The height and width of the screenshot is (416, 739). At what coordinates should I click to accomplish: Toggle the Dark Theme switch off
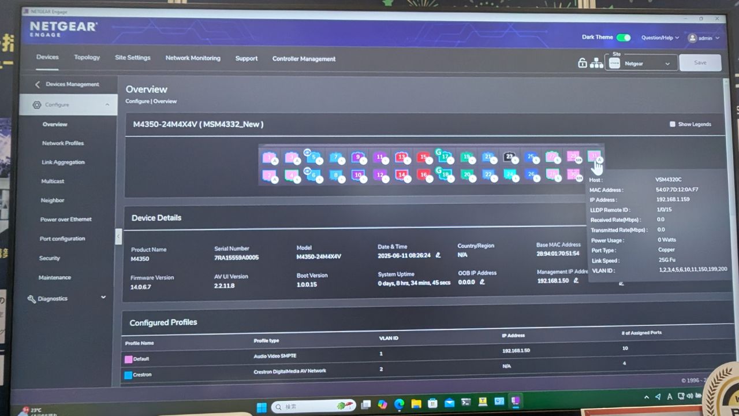click(623, 37)
